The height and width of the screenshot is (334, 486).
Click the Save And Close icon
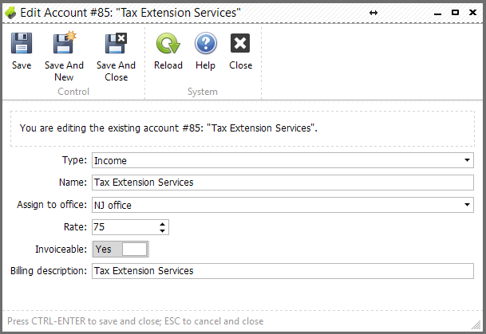116,43
